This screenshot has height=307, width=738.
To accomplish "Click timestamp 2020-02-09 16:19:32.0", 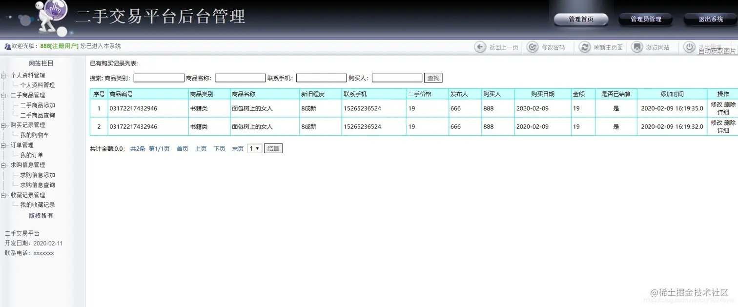I will coord(672,126).
